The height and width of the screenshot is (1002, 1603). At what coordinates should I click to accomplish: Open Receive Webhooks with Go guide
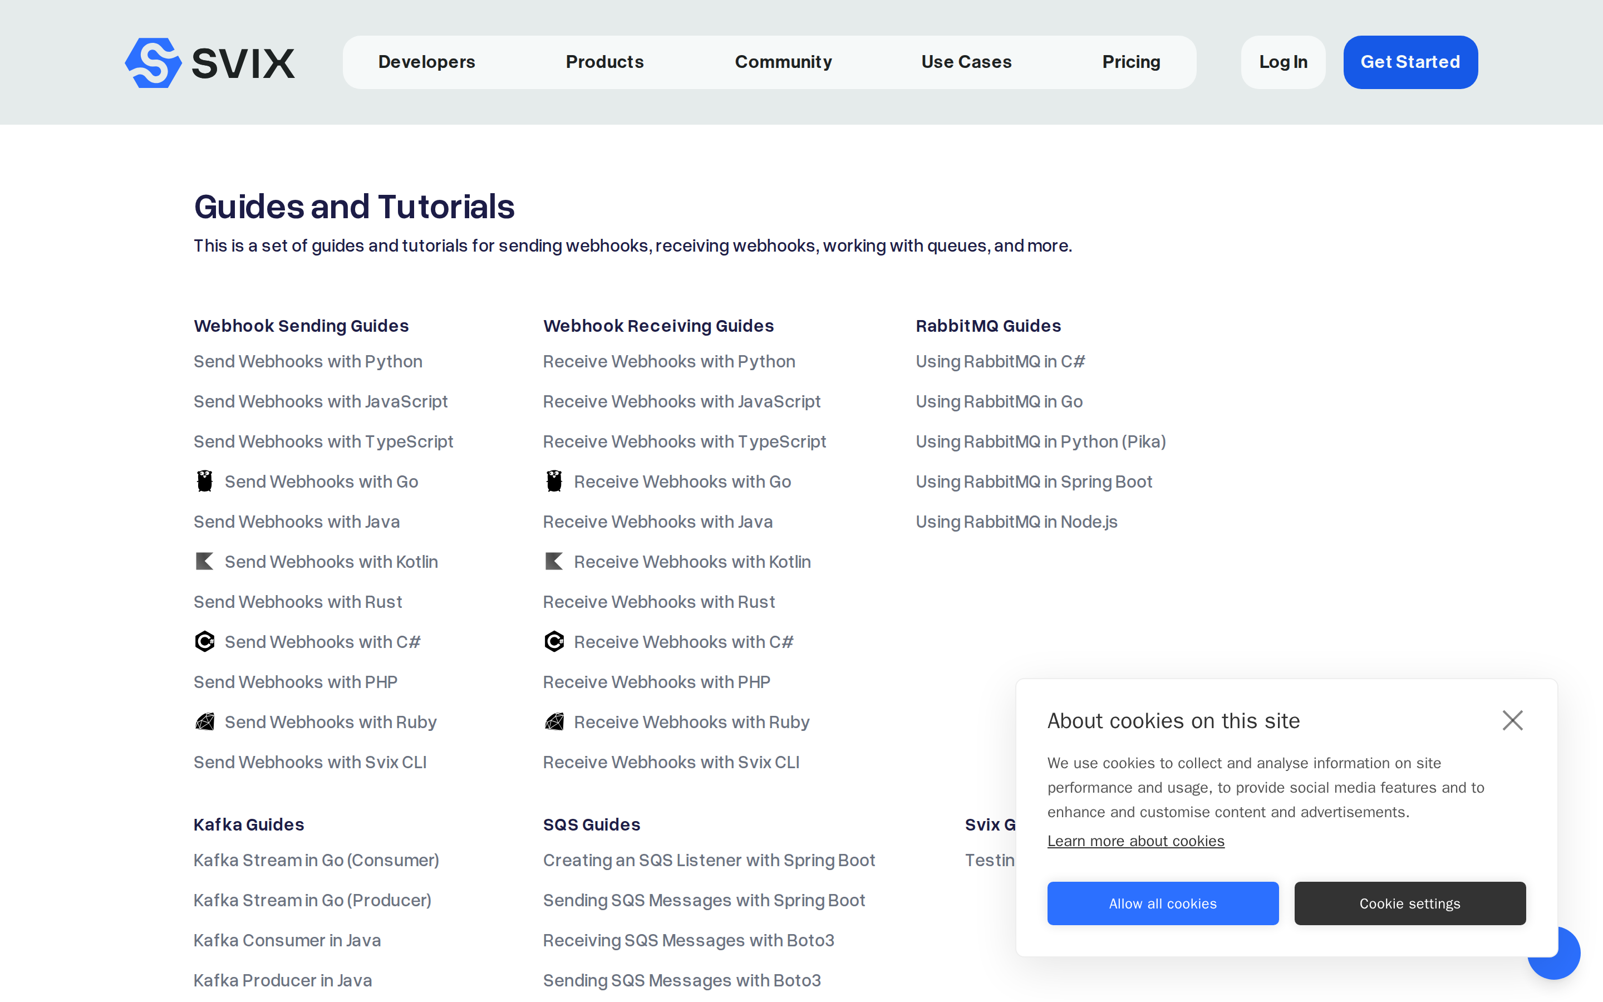click(682, 482)
